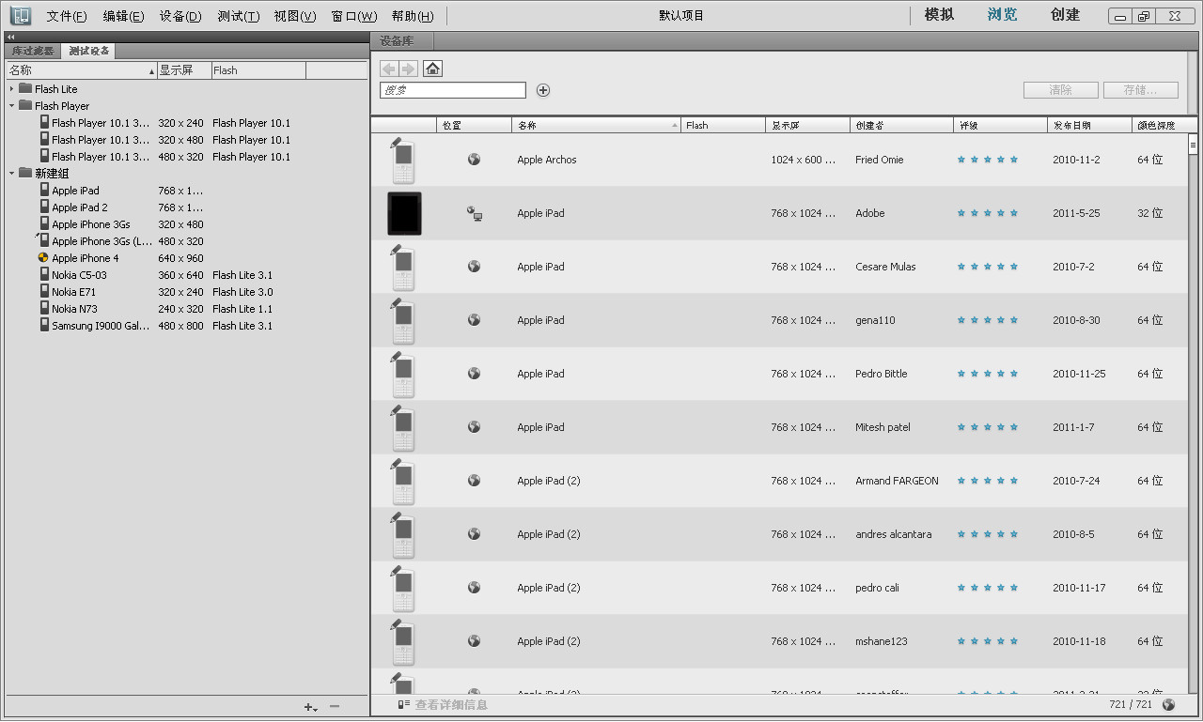
Task: Sort device library by 颜色深度 header
Action: pos(1161,125)
